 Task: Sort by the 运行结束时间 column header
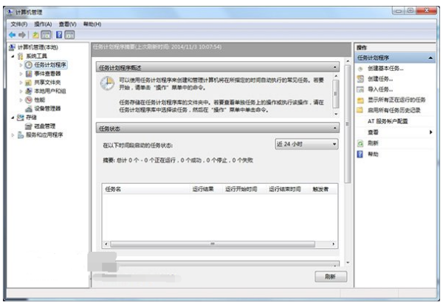coord(285,189)
